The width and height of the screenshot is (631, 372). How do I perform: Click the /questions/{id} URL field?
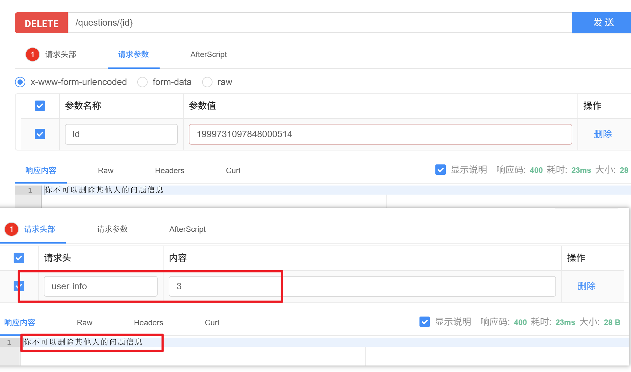coord(320,23)
